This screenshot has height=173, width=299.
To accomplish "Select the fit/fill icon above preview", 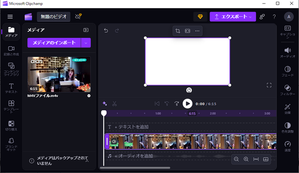I will click(187, 31).
